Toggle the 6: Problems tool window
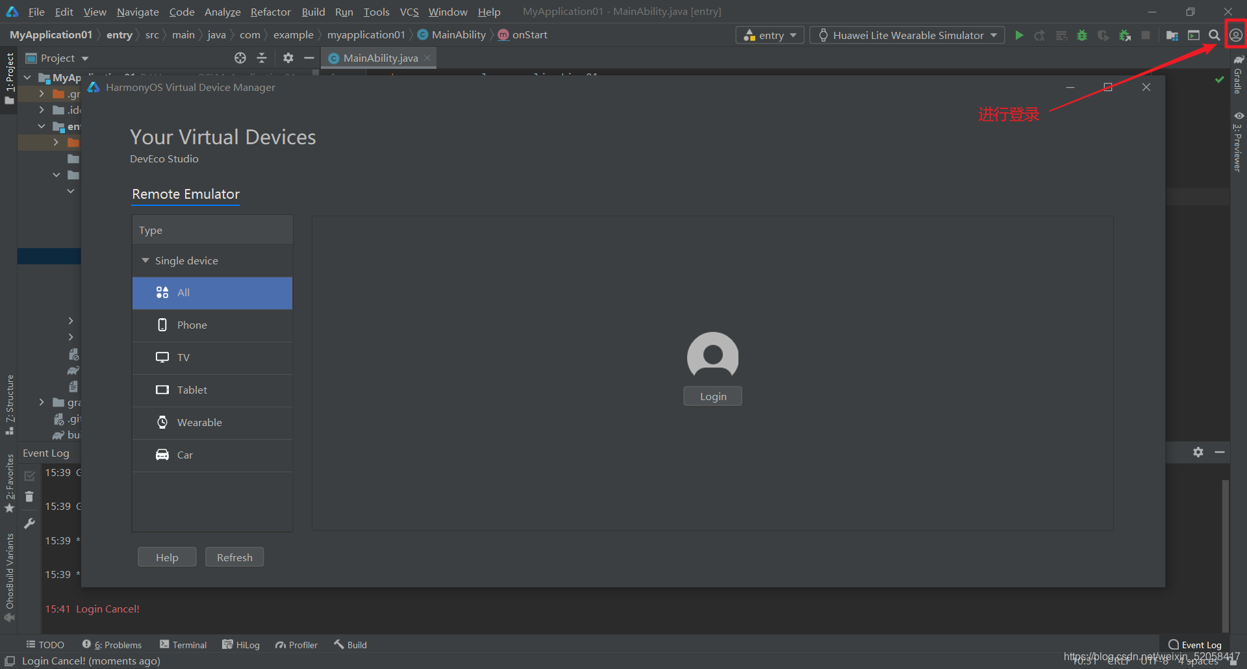This screenshot has width=1247, height=669. [x=112, y=644]
